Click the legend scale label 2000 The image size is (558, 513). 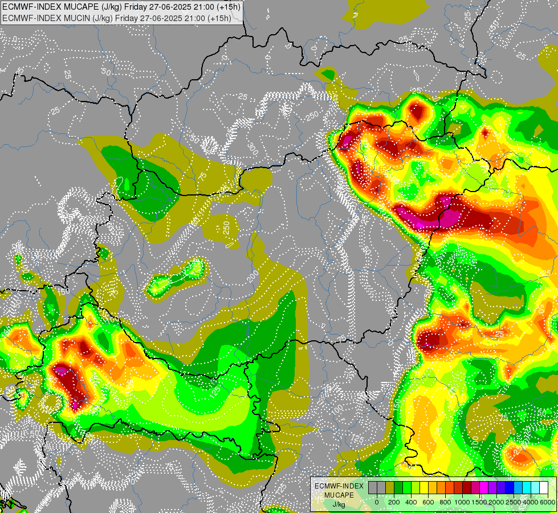pos(496,502)
